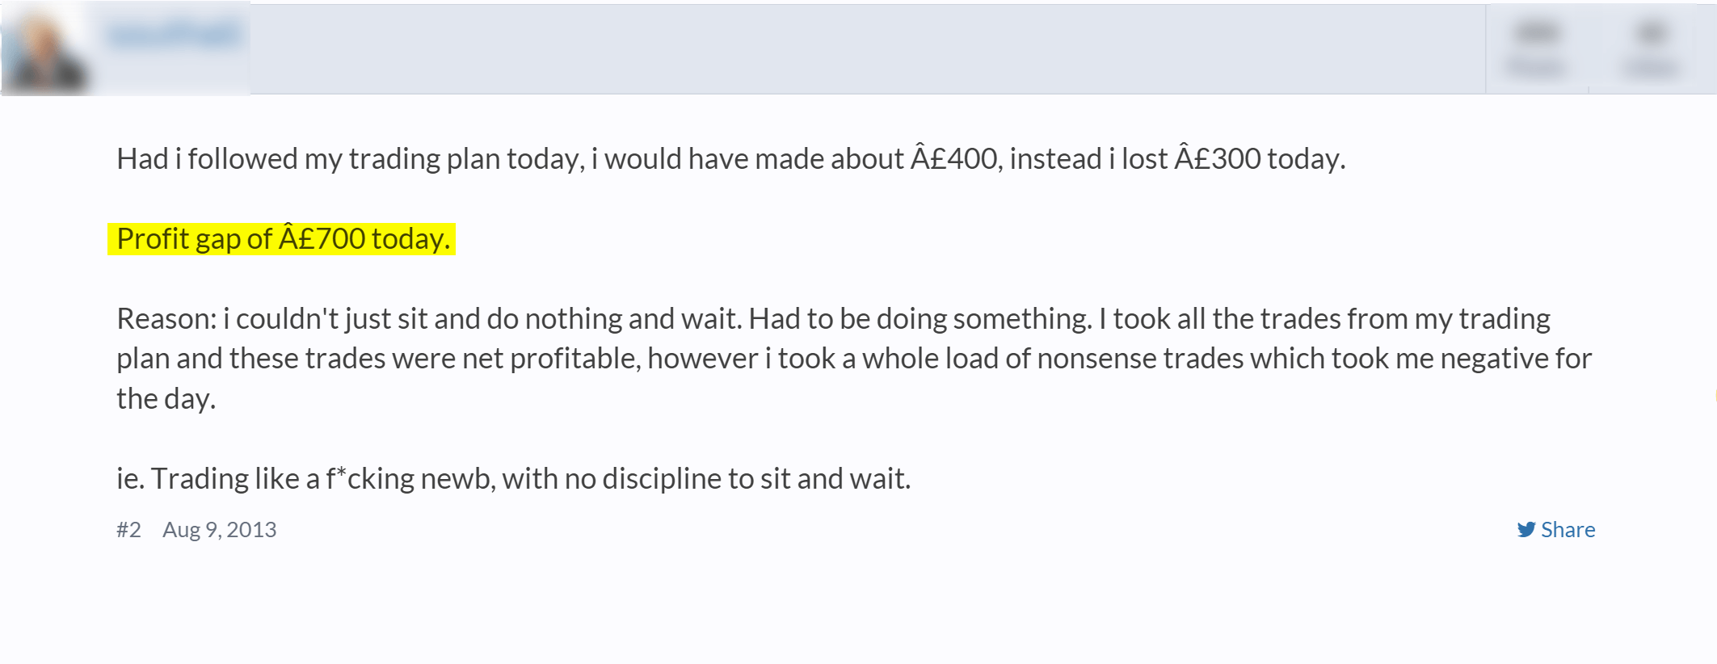Open the #2 post permalink
This screenshot has height=664, width=1717.
coord(128,530)
